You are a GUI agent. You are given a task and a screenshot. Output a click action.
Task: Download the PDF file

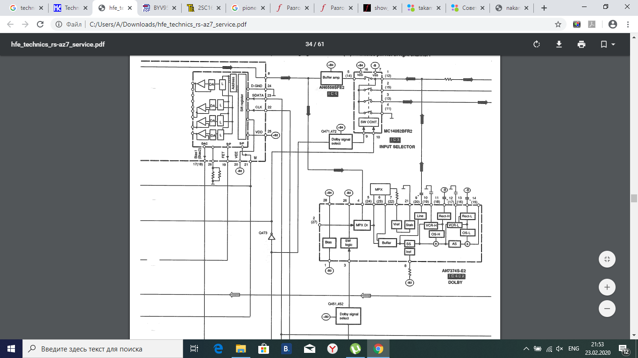pos(559,44)
